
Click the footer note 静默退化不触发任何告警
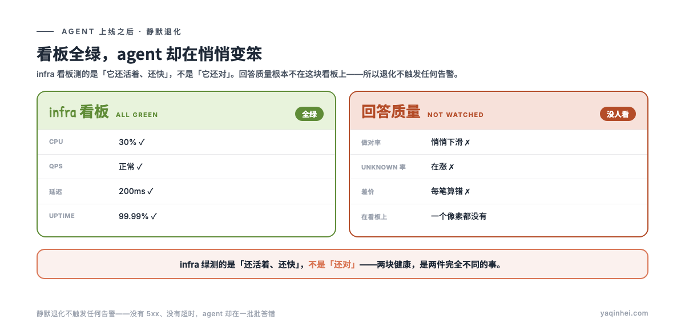tap(156, 313)
